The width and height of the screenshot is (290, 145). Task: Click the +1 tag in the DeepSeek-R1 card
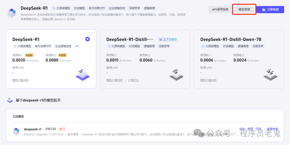pyautogui.click(x=77, y=46)
